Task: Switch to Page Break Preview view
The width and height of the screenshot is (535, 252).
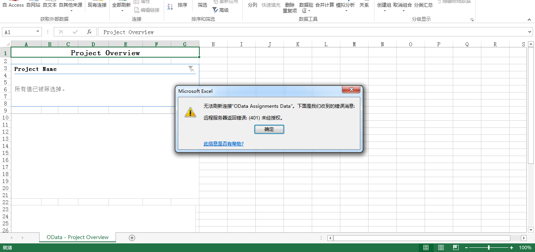Action: click(455, 248)
